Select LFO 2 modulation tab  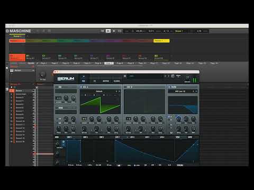132,137
